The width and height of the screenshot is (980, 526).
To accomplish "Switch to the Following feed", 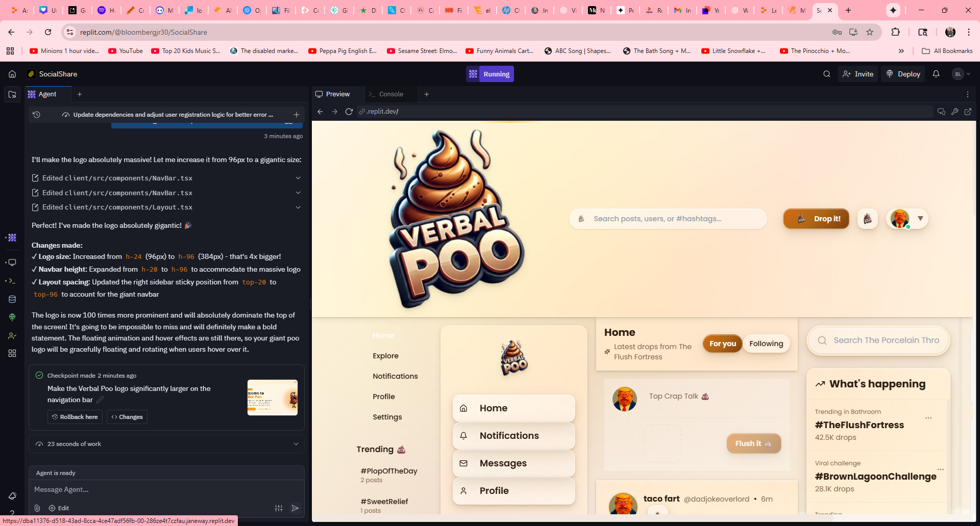I will click(x=766, y=344).
